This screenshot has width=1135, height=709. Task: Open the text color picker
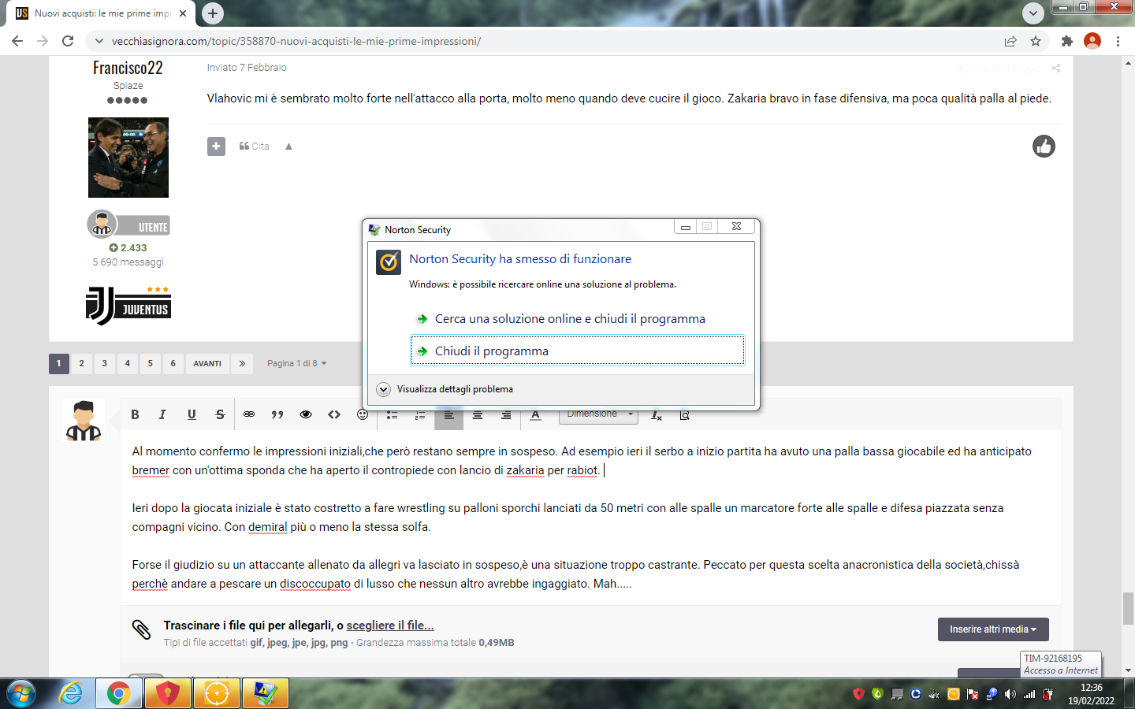pos(535,415)
